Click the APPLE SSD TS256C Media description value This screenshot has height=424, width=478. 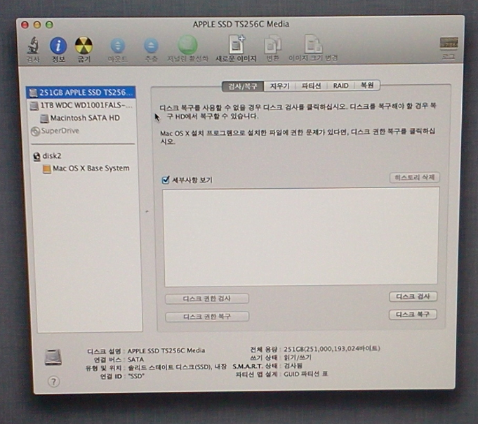166,350
